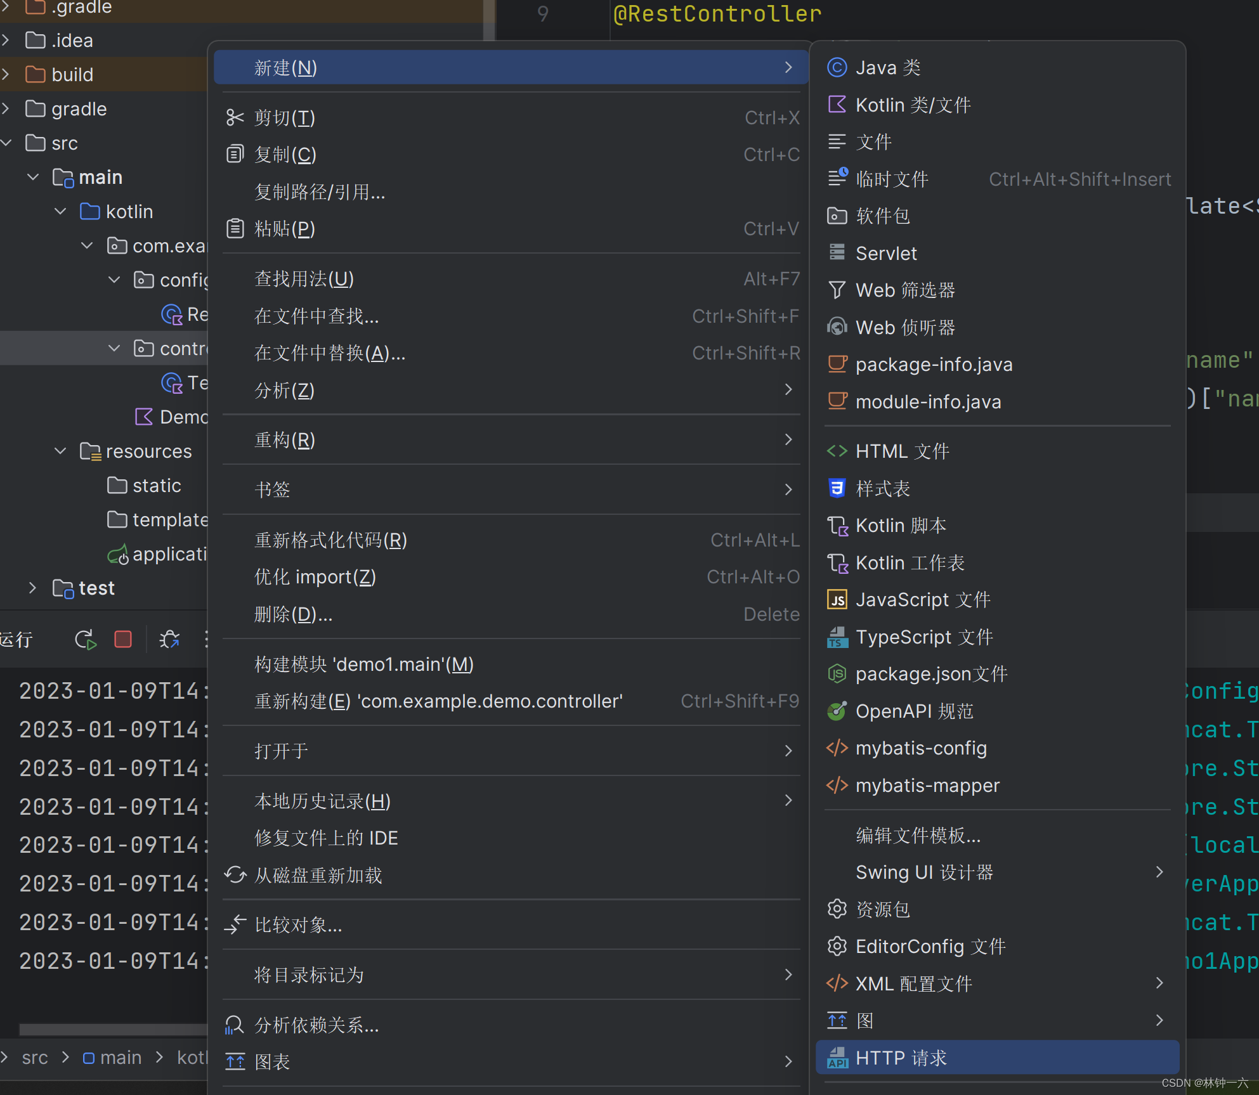
Task: Collapse the resources folder node
Action: coord(60,451)
